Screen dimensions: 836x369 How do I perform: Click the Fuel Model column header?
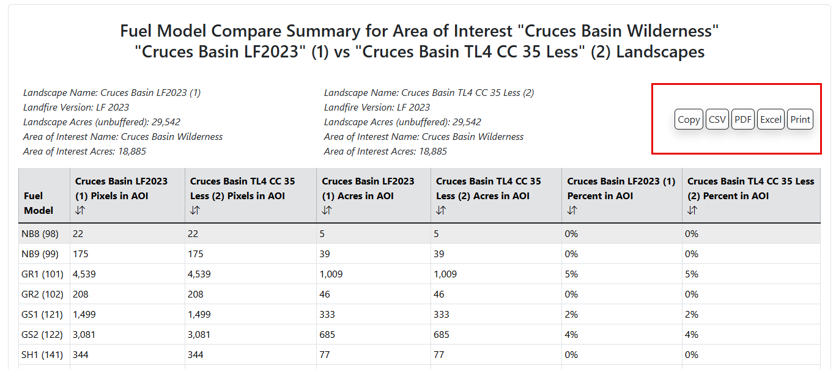pyautogui.click(x=44, y=195)
